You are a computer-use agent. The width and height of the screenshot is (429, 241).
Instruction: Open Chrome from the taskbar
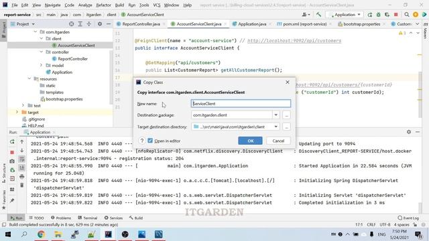pyautogui.click(x=41, y=234)
